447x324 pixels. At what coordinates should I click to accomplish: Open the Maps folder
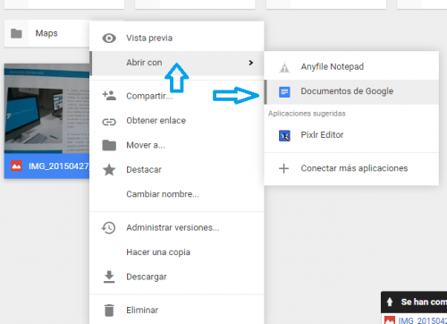[46, 33]
